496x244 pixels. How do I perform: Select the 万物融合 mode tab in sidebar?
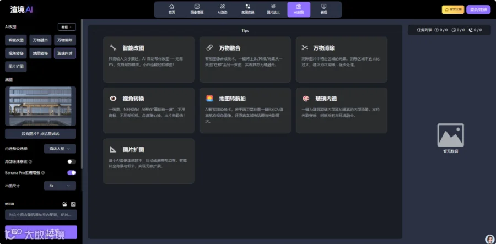[40, 40]
